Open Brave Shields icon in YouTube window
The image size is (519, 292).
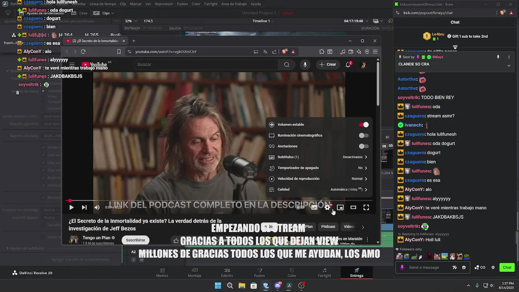click(284, 52)
